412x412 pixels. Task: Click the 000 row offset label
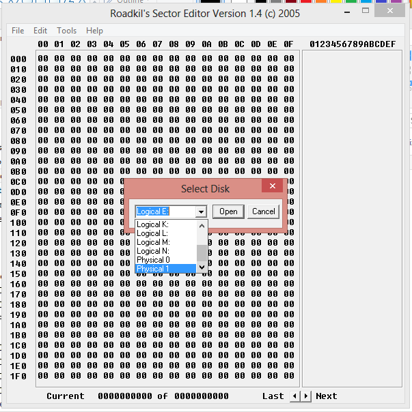pyautogui.click(x=18, y=59)
